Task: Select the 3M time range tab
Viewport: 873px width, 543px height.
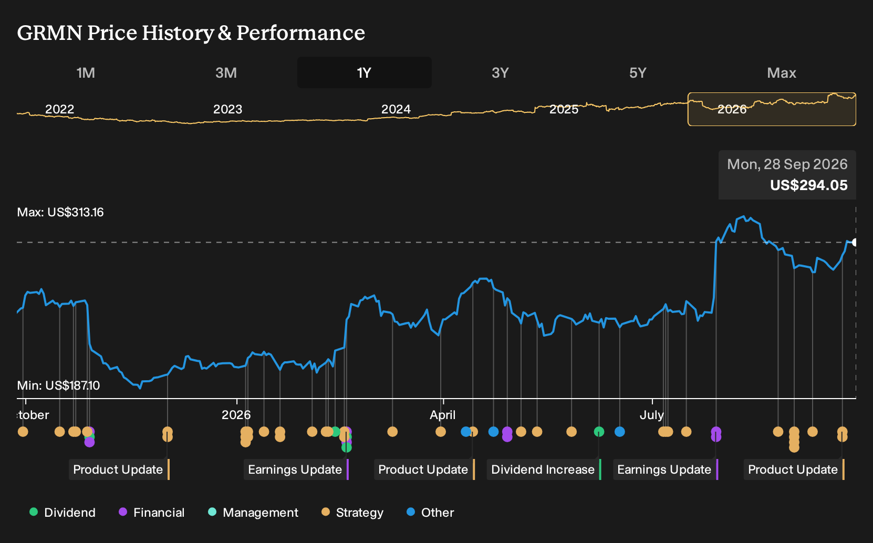Action: (226, 72)
